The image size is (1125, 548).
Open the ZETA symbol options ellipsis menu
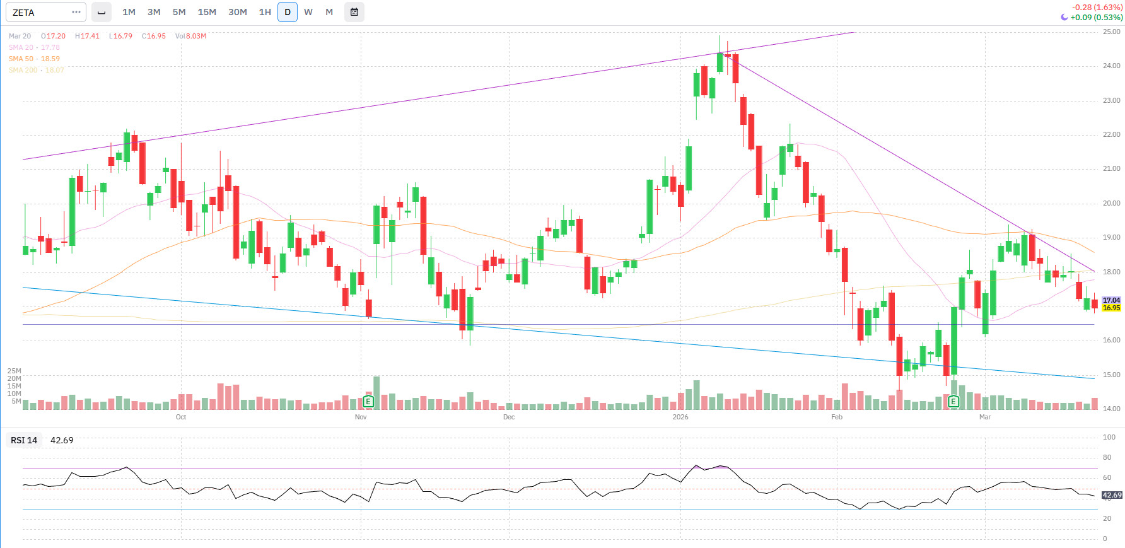click(76, 12)
